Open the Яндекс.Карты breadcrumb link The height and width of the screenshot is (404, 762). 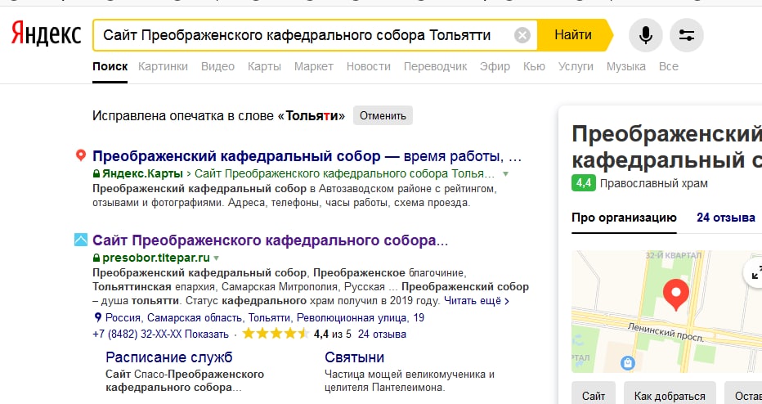point(142,173)
